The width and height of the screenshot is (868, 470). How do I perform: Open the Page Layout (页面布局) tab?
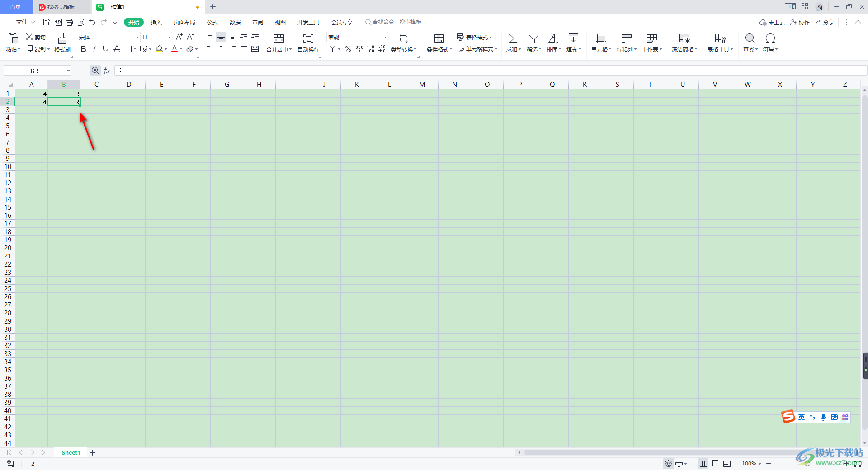click(x=184, y=22)
